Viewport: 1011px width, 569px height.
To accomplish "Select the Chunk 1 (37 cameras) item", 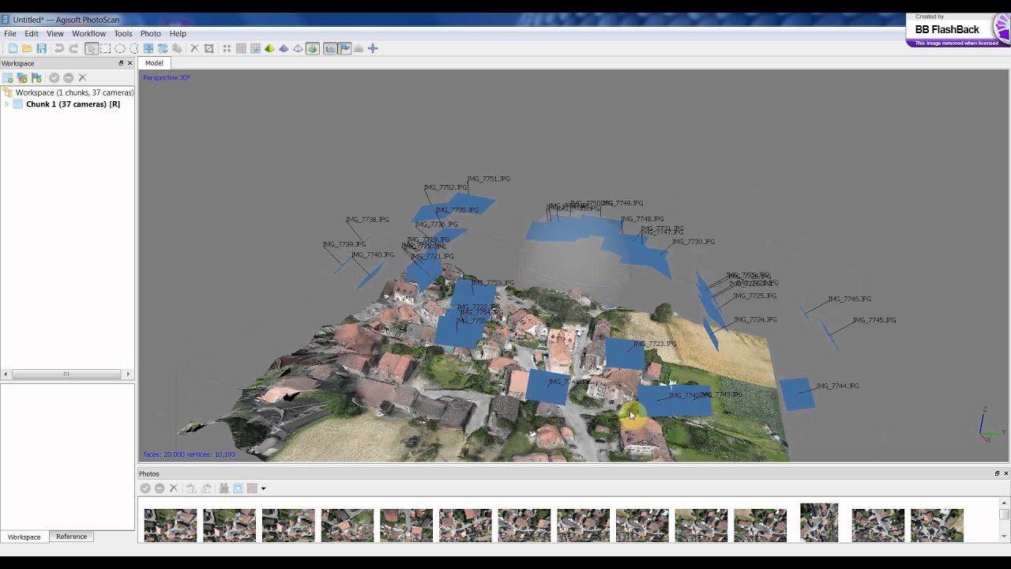I will [73, 104].
